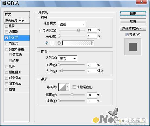The image size is (150, 126).
Task: Click the white glow color swatch
Action: 52,43
